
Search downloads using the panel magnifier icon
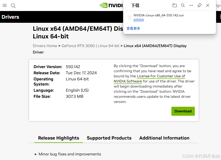183,5
